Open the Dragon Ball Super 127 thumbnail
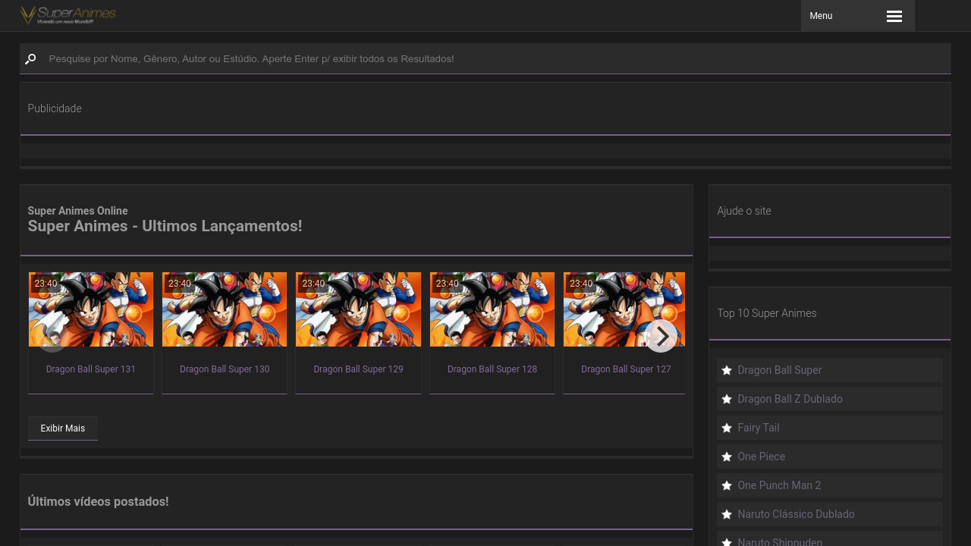Screen dimensions: 971x546 624,309
